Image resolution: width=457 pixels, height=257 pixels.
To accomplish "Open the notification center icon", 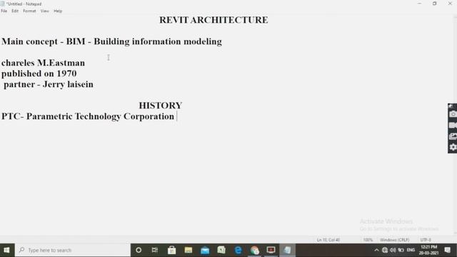I will [x=448, y=250].
